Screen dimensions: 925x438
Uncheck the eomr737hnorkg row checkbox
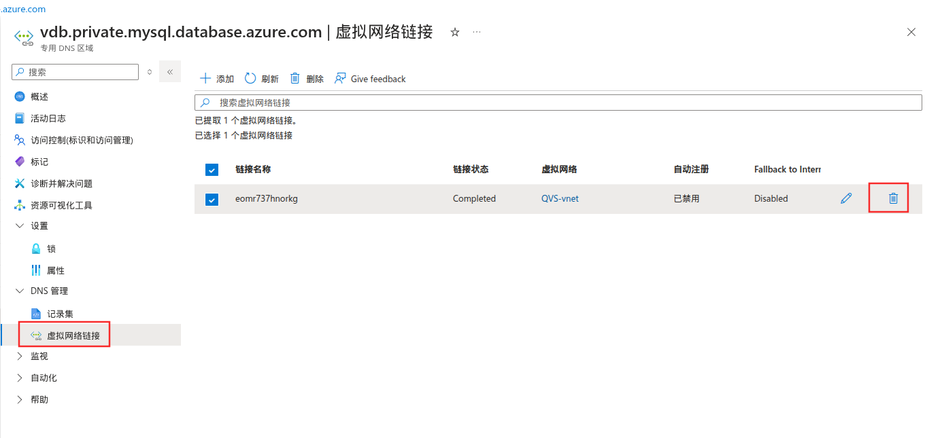[212, 199]
